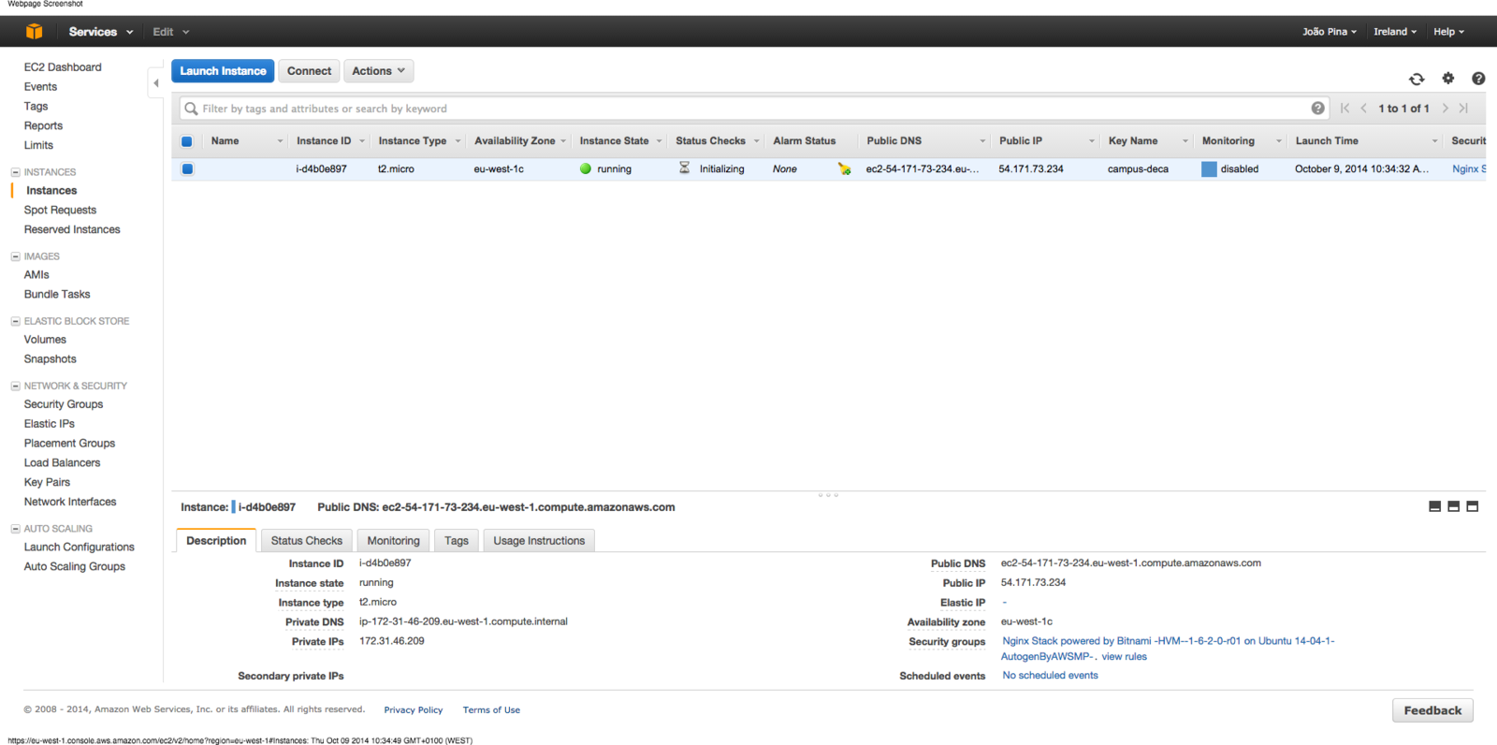Open the view rules link
1497x745 pixels.
(1124, 657)
